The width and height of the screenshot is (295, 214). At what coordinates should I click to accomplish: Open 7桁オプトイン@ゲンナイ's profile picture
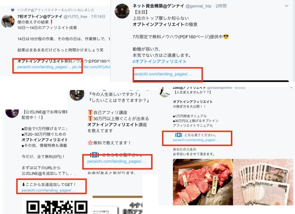(x=8, y=21)
